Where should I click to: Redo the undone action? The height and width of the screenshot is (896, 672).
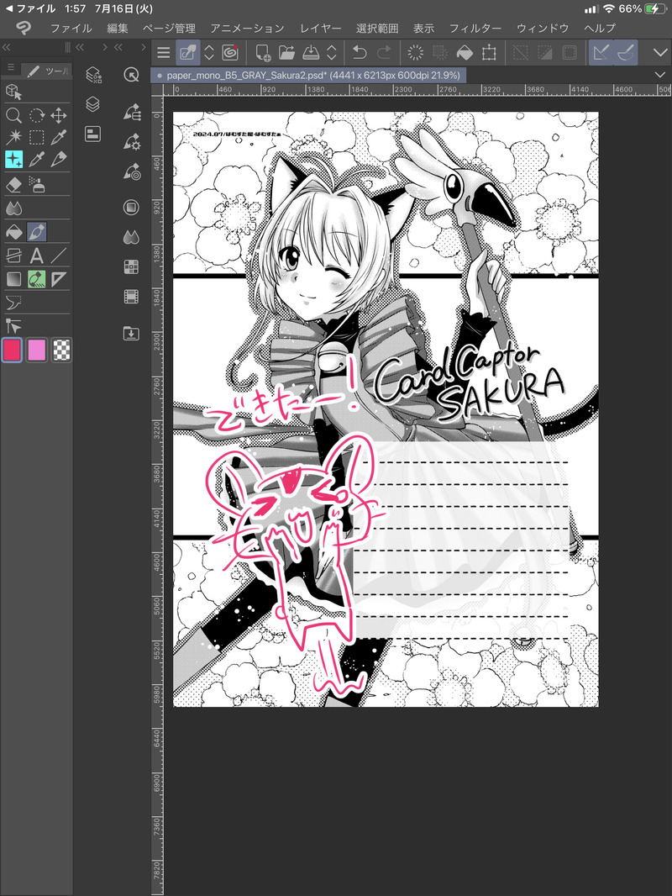coord(384,53)
